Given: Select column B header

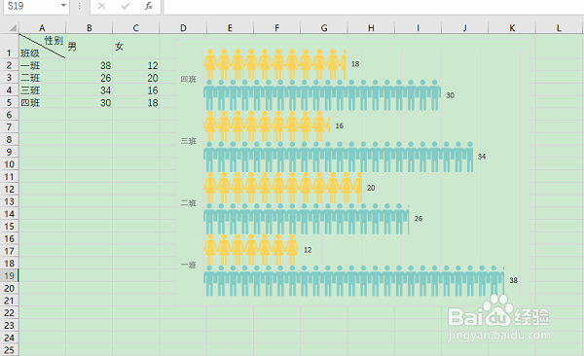Looking at the screenshot, I should tap(89, 28).
